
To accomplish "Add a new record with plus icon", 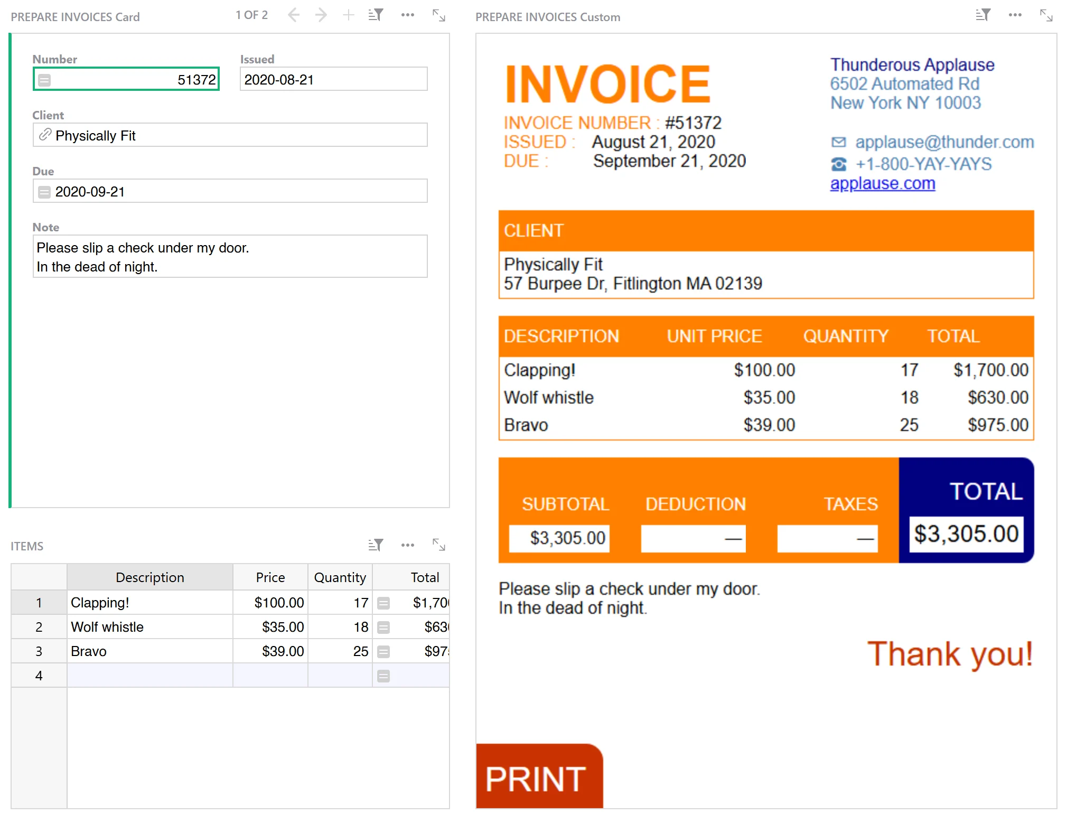I will click(x=348, y=15).
